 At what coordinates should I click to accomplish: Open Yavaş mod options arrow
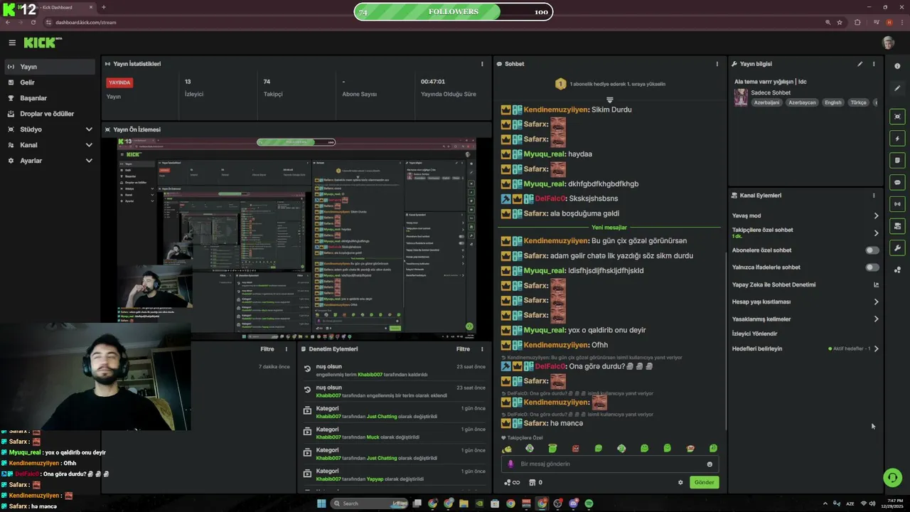876,215
